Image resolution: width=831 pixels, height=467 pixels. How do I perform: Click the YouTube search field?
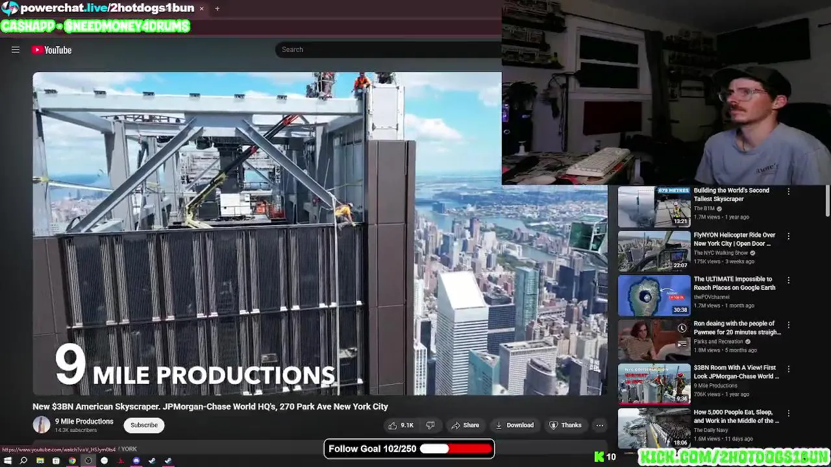[388, 49]
